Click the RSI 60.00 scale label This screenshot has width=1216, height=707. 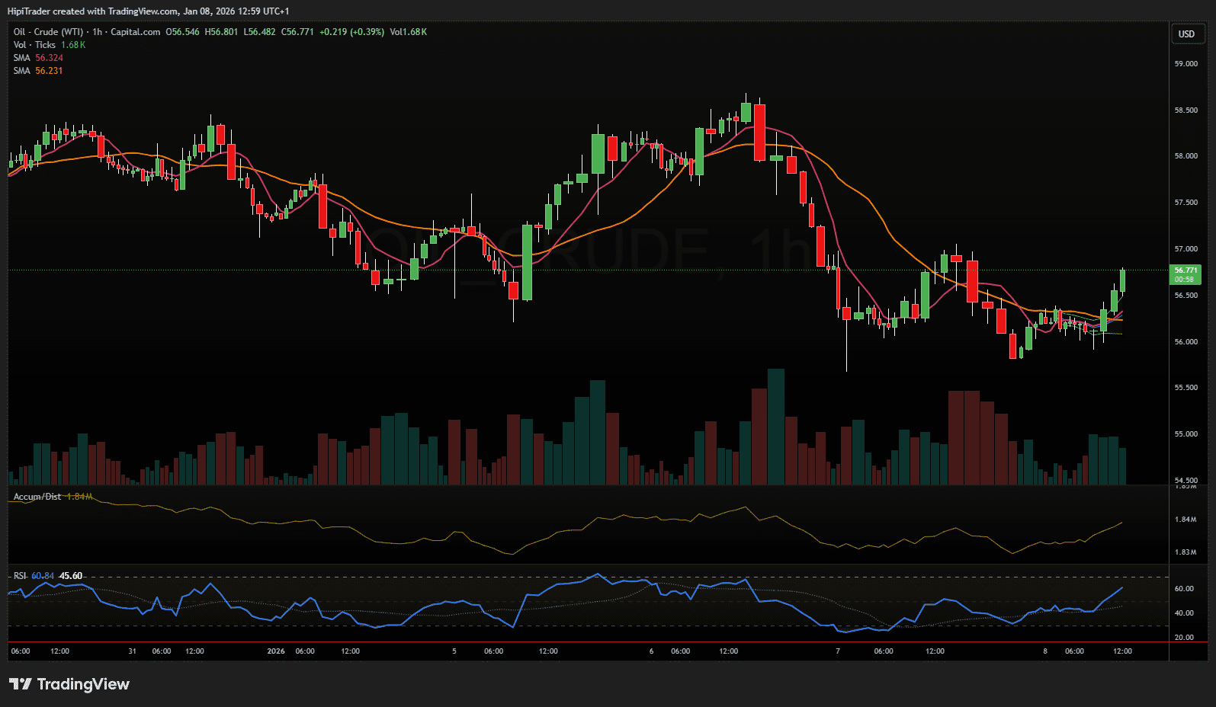(1184, 589)
